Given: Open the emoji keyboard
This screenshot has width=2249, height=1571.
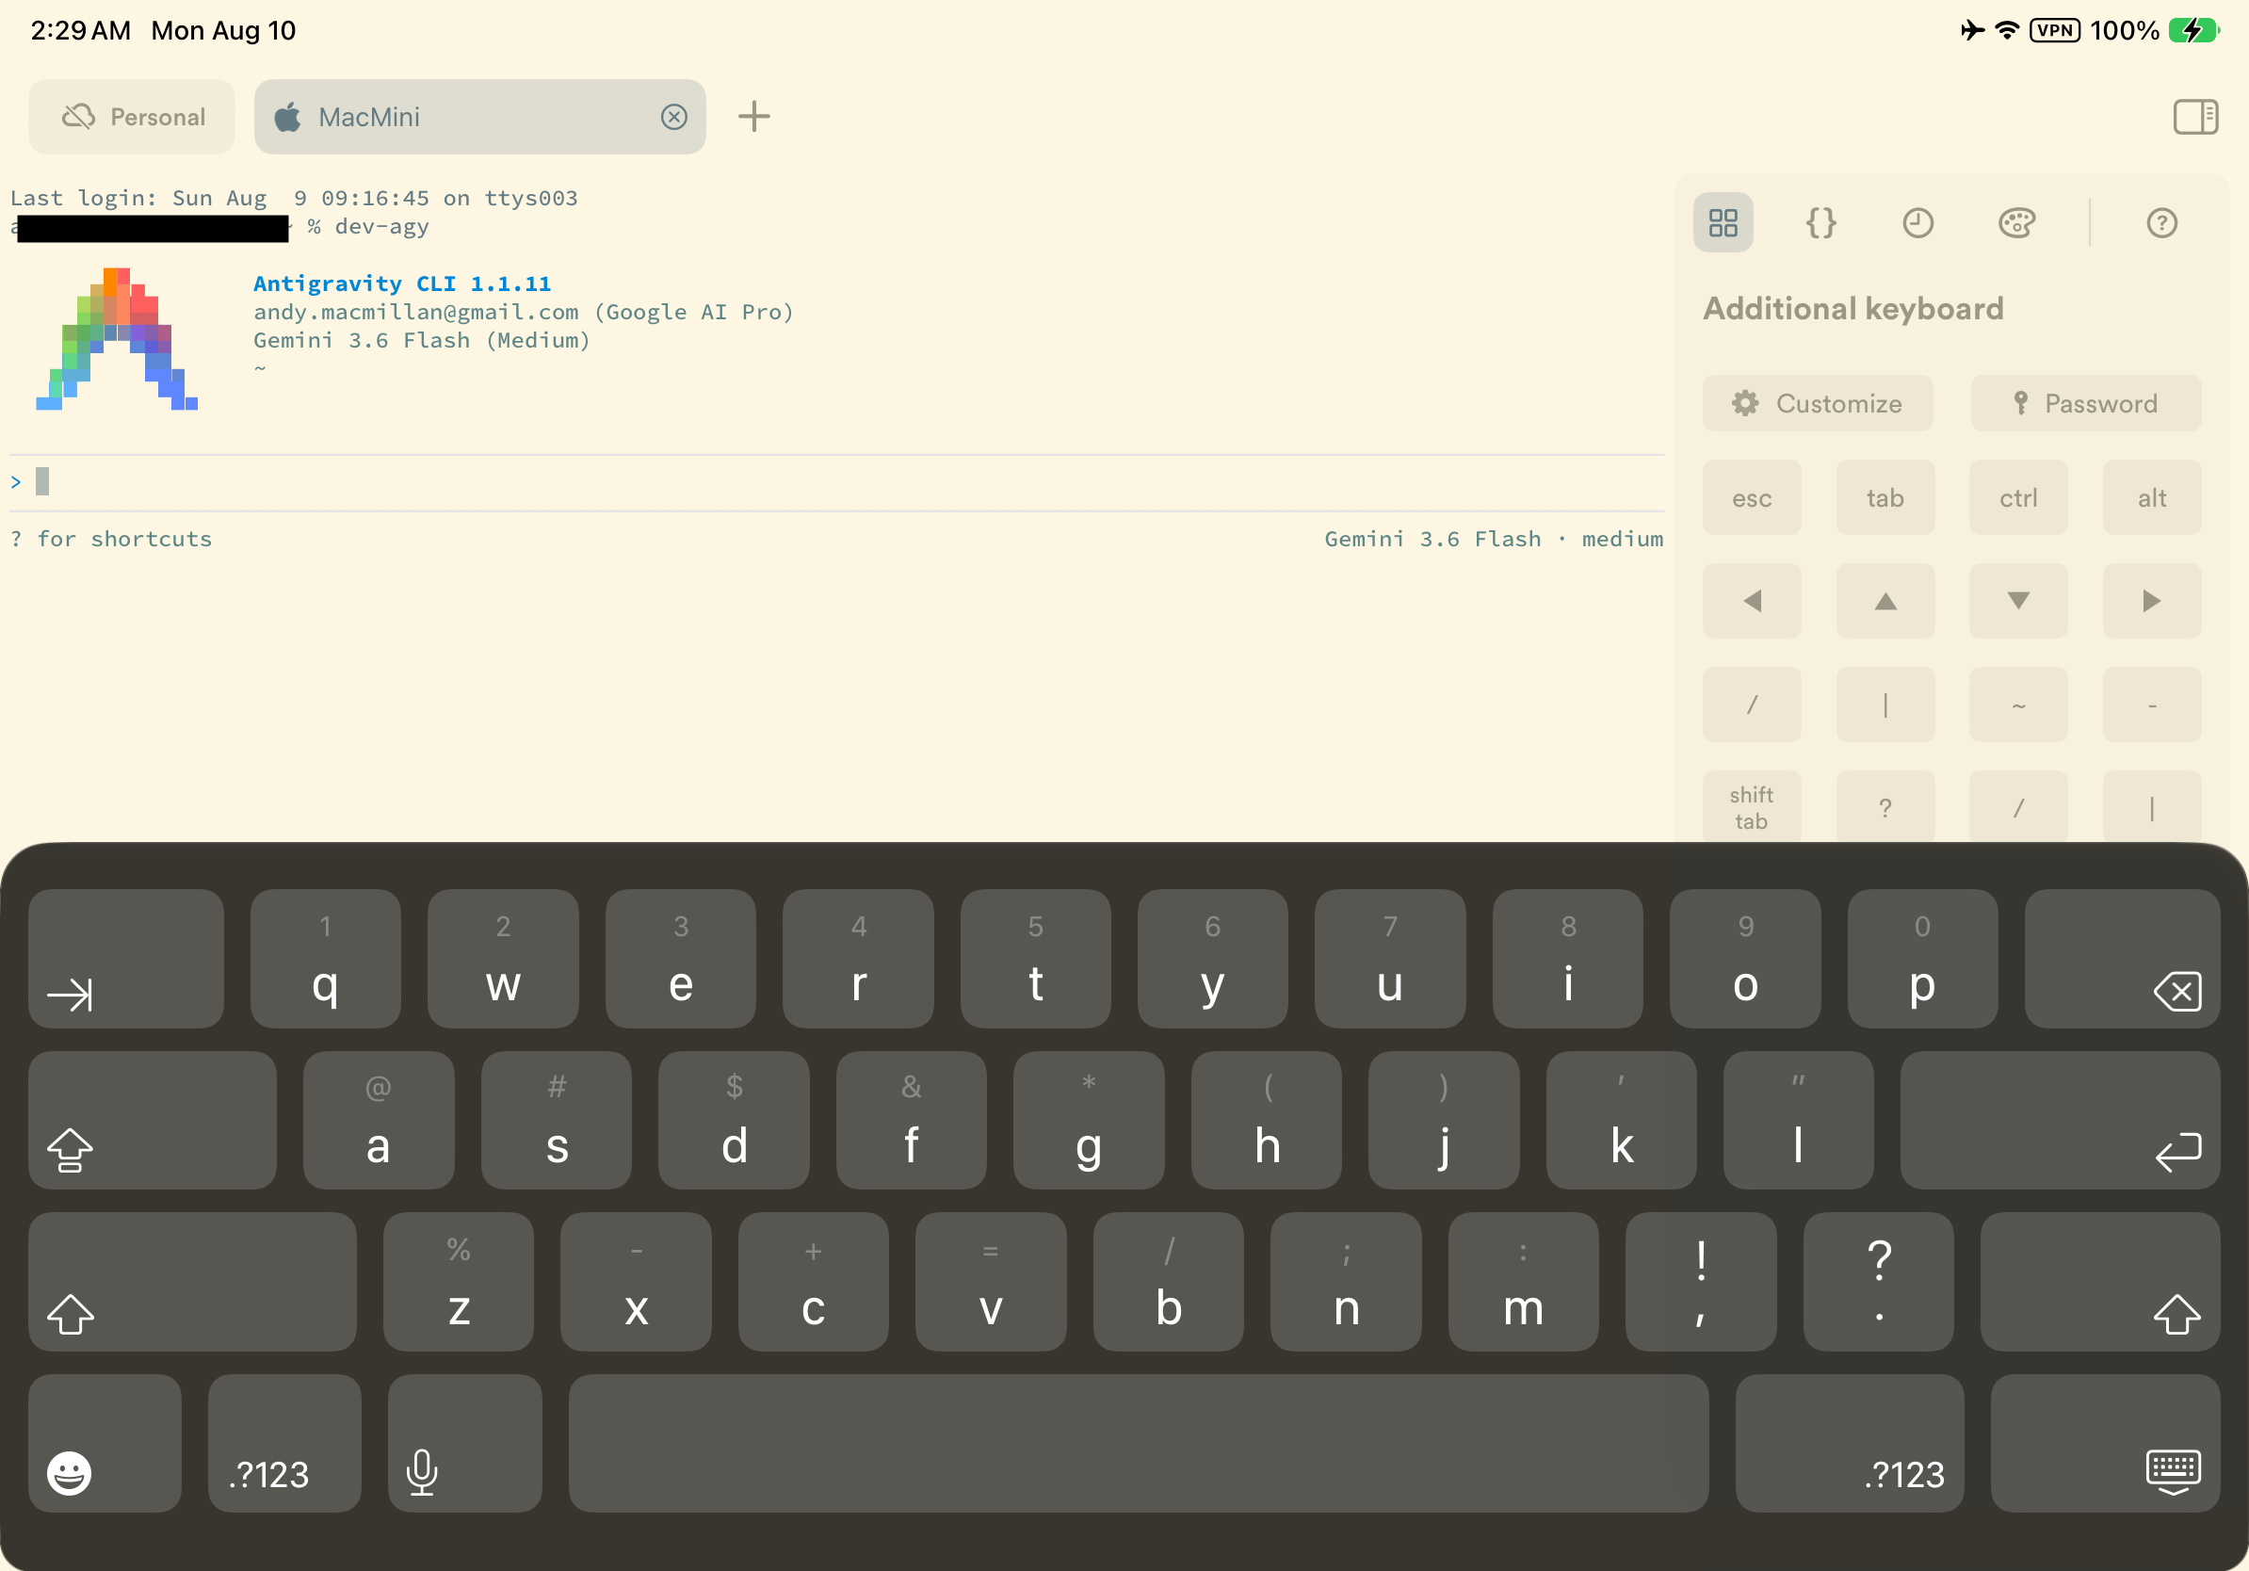Looking at the screenshot, I should tap(105, 1444).
